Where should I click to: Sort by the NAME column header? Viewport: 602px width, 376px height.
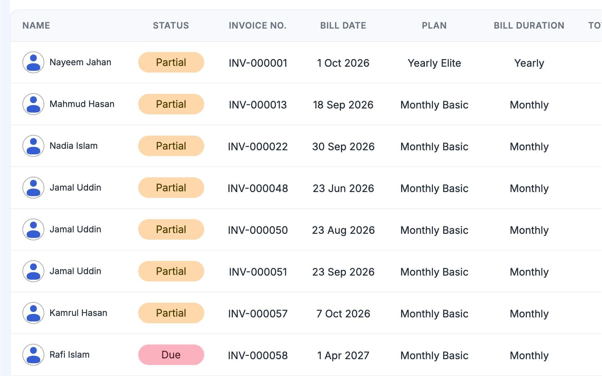(x=36, y=25)
